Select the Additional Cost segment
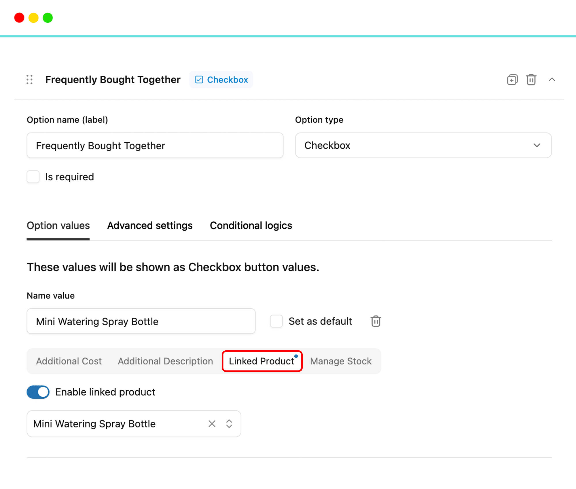576x489 pixels. [69, 361]
